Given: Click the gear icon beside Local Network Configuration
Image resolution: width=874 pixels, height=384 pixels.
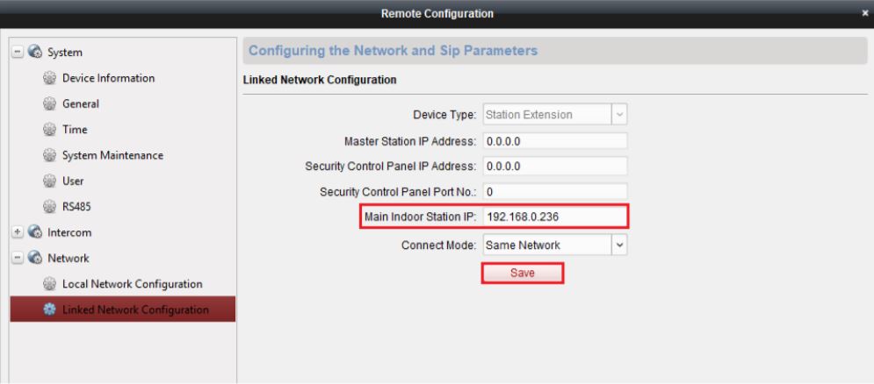Looking at the screenshot, I should 50,284.
